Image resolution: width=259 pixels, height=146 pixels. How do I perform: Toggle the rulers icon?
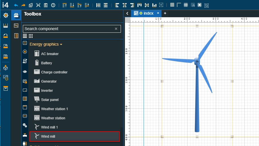tap(179, 5)
